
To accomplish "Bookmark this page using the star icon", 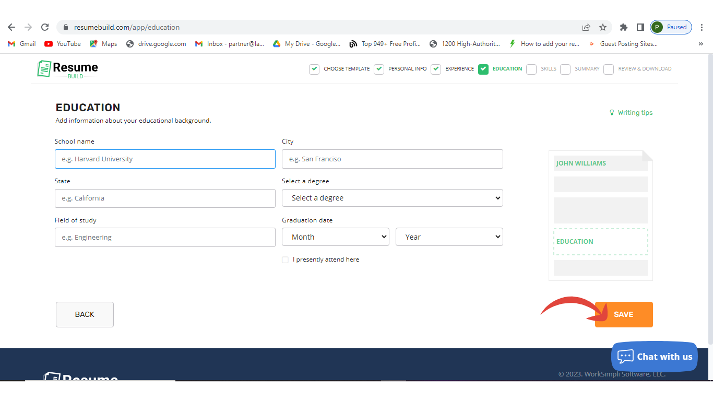I will pos(603,27).
